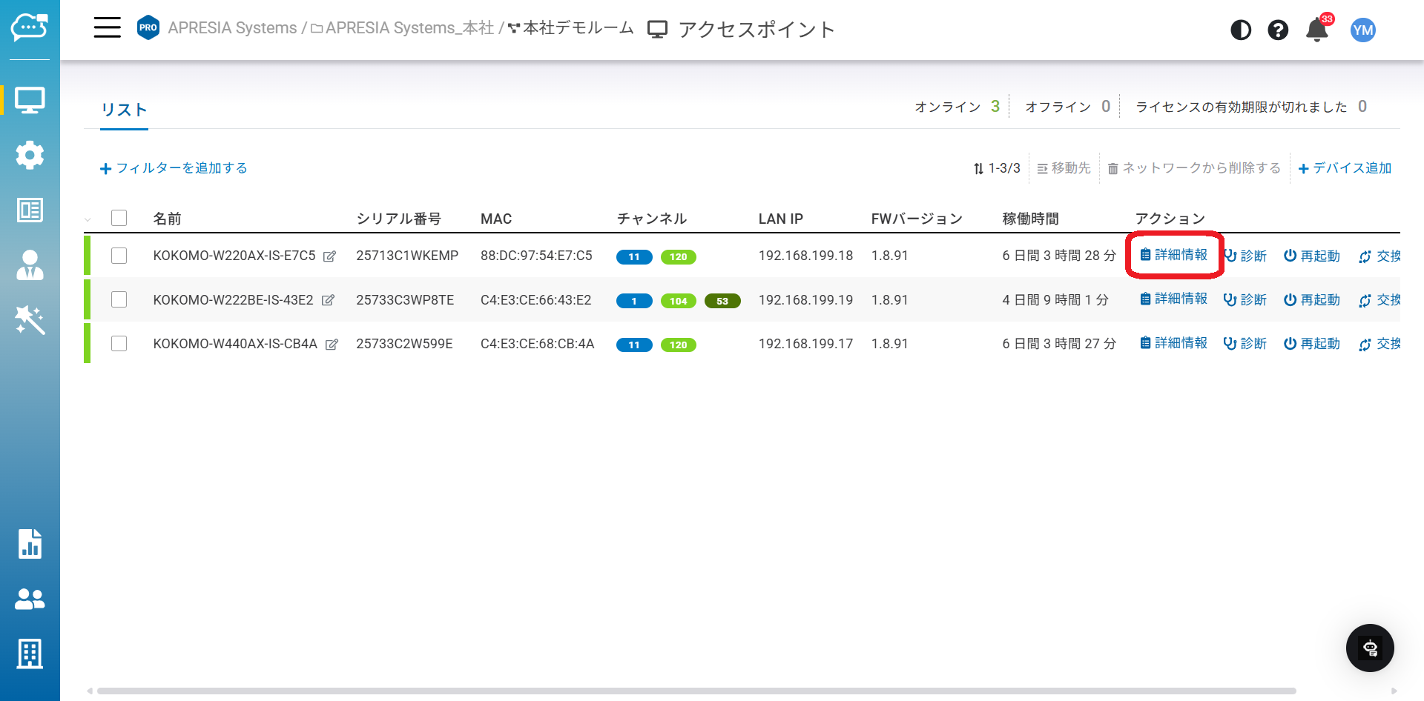Toggle dark mode contrast icon
1424x701 pixels.
tap(1241, 30)
